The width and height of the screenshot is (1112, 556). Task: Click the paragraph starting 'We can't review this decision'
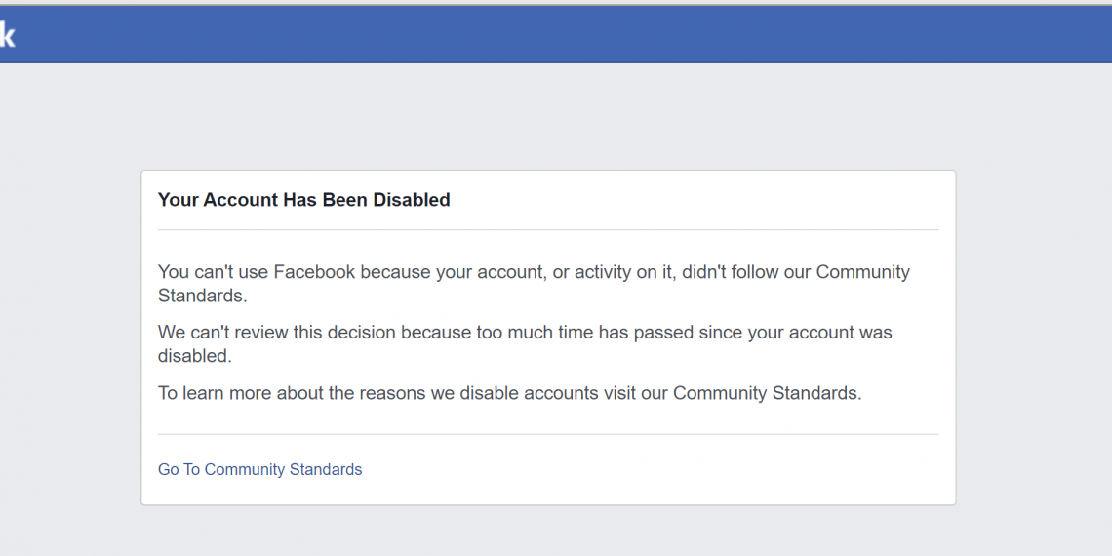525,343
